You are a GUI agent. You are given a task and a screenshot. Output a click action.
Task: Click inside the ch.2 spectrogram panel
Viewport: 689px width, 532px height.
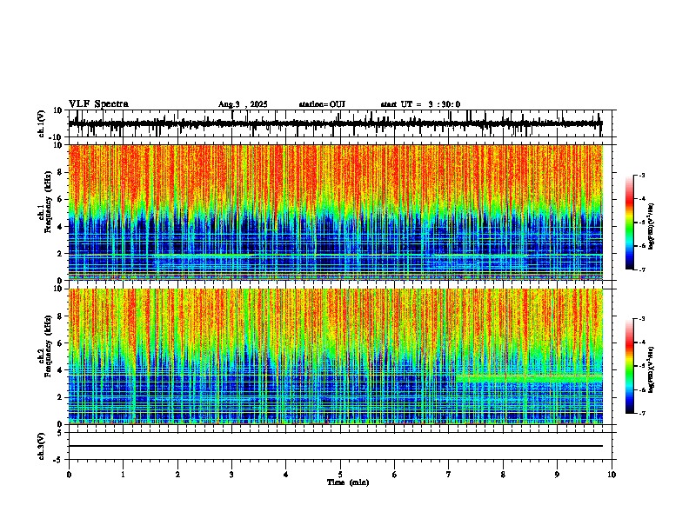point(335,356)
